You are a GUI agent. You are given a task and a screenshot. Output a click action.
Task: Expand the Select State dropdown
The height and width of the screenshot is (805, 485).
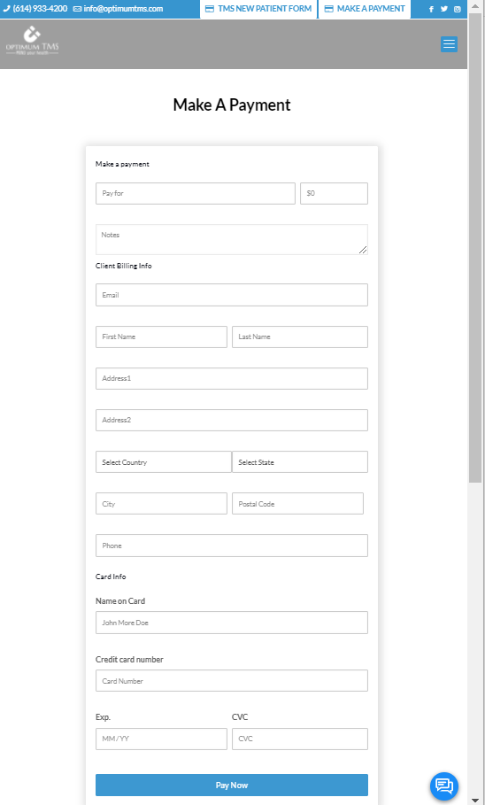point(300,462)
